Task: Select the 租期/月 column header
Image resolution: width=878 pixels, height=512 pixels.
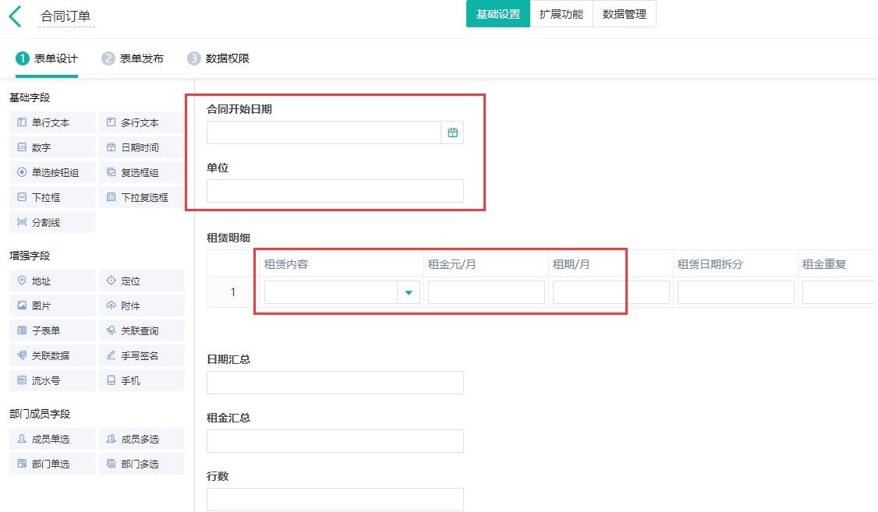Action: (571, 264)
